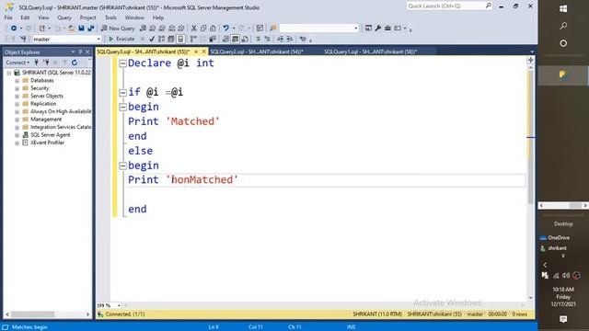Click the New Query toolbar button
Viewport: 589px width, 331px height.
118,29
